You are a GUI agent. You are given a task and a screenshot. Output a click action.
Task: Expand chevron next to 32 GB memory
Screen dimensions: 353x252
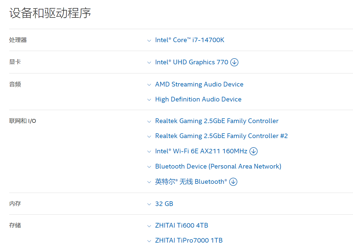[x=149, y=204]
